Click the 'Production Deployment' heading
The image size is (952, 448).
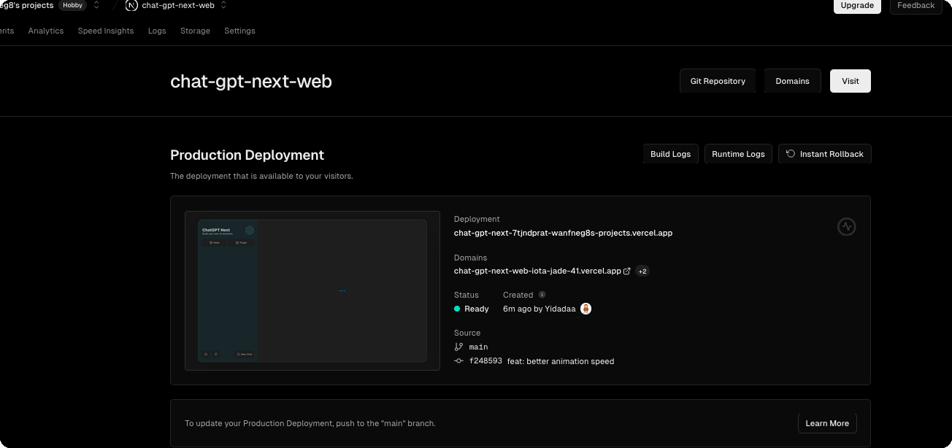(247, 155)
